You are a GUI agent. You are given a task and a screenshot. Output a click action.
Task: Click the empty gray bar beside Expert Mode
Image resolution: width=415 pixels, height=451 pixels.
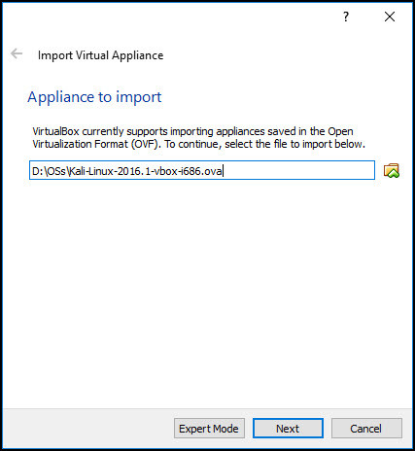[87, 429]
